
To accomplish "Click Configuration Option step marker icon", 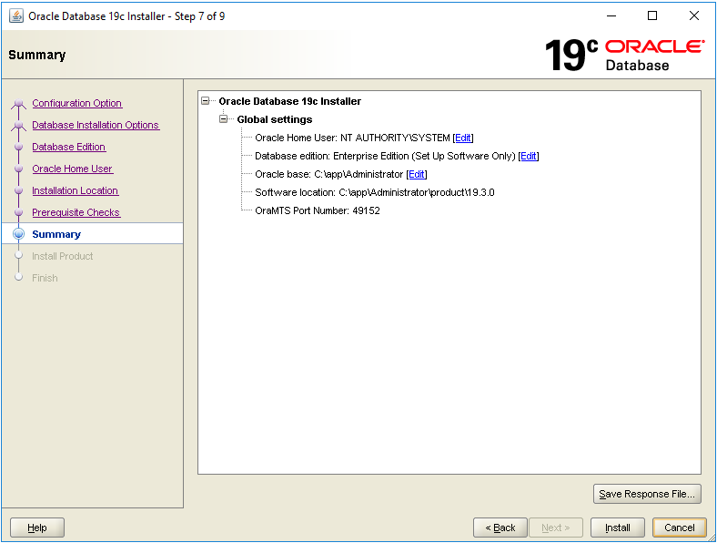I will [x=19, y=104].
